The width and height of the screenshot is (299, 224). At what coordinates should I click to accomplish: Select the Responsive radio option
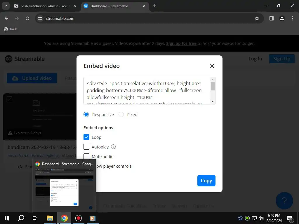click(x=86, y=114)
